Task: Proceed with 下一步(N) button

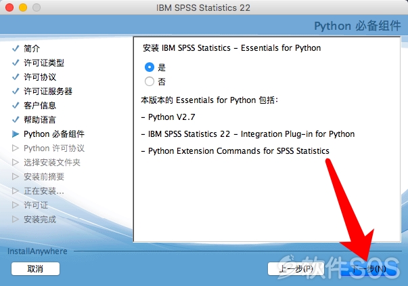Action: pos(369,268)
